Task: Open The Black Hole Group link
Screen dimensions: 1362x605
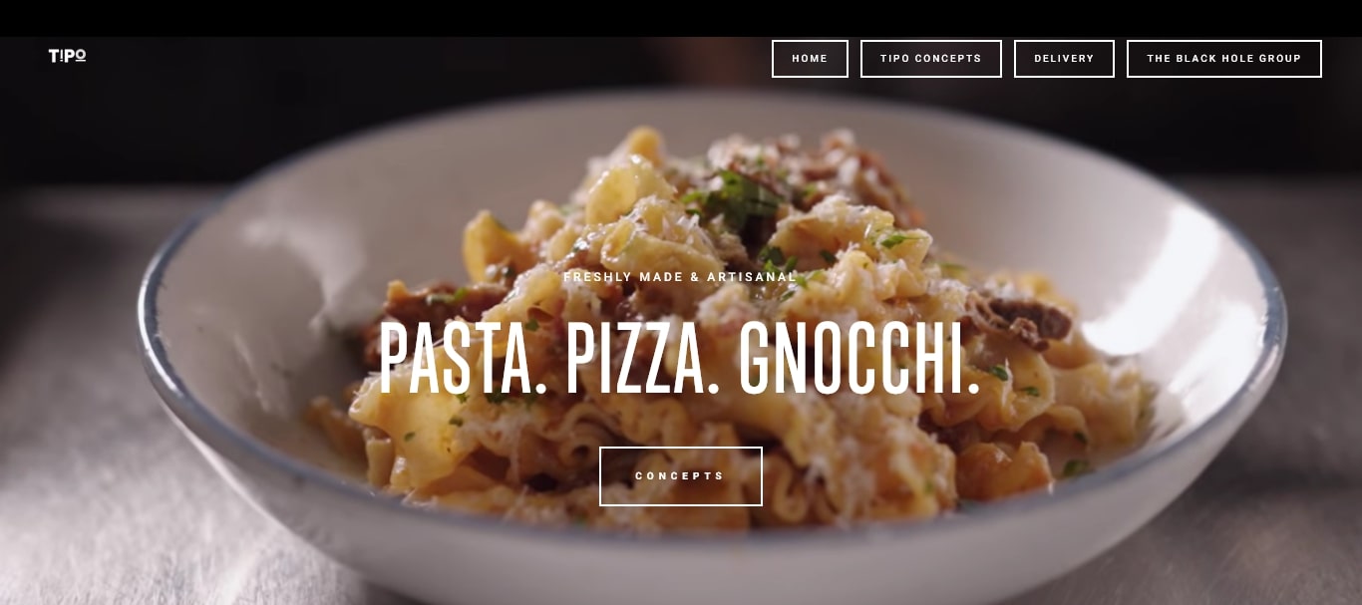Action: (1224, 59)
